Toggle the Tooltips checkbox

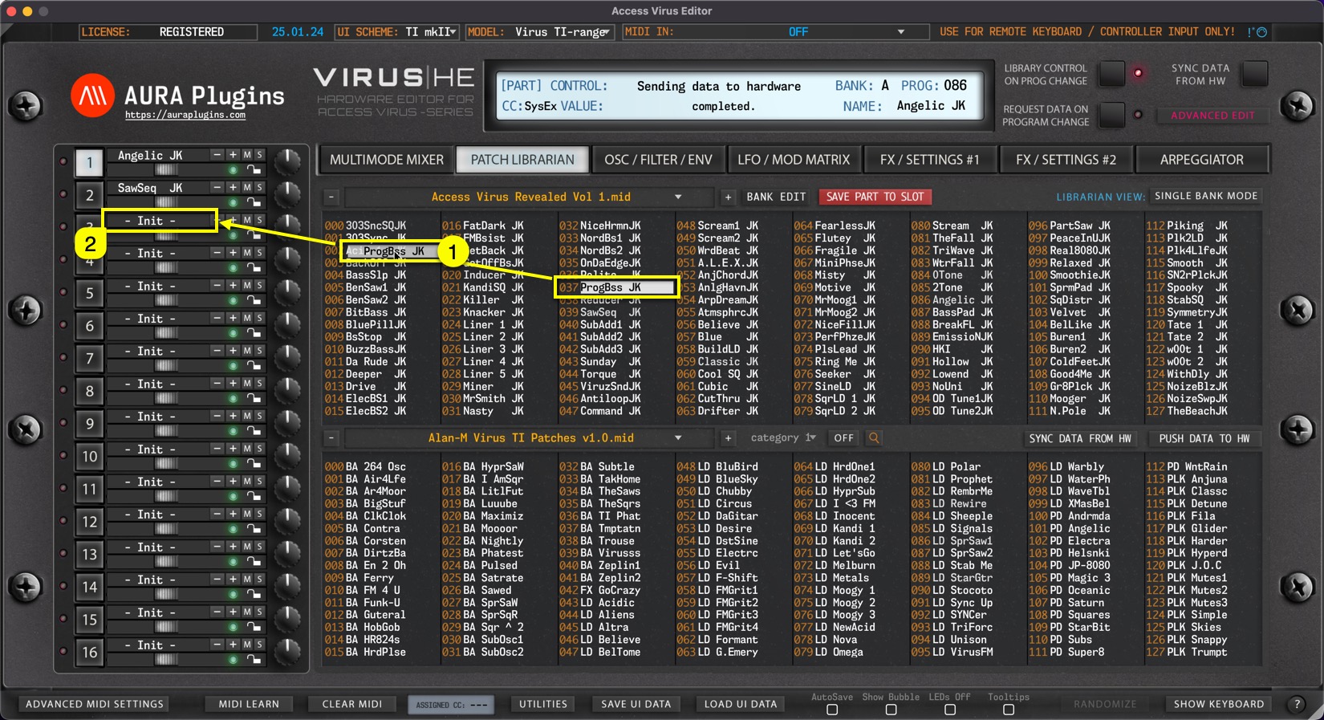click(1009, 710)
